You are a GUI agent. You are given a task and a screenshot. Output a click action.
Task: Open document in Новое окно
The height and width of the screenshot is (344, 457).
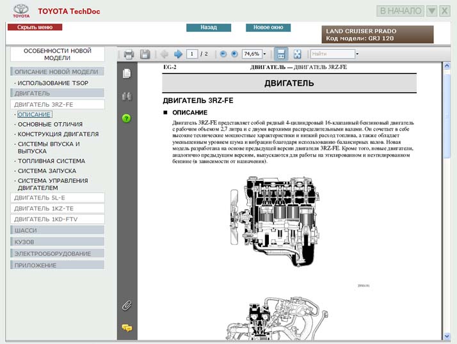tap(268, 27)
